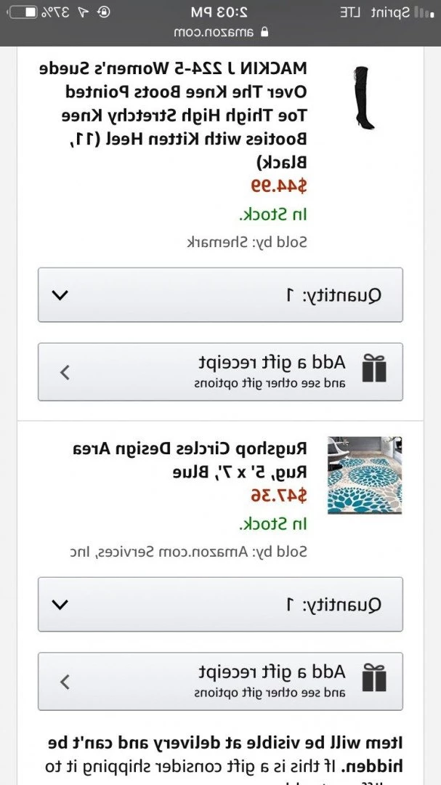This screenshot has width=441, height=785.
Task: Click the chevron on boots Quantity selector
Action: point(60,295)
